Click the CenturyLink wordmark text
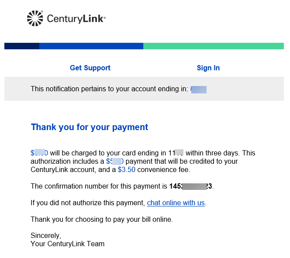The width and height of the screenshot is (290, 258). click(x=76, y=19)
